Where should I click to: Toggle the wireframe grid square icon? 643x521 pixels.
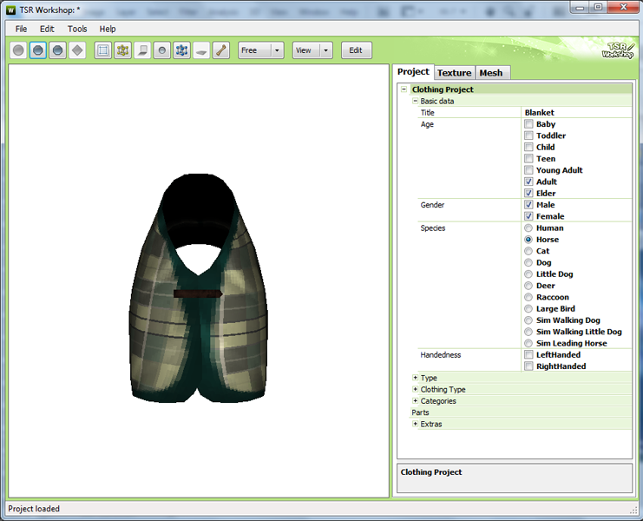click(103, 50)
